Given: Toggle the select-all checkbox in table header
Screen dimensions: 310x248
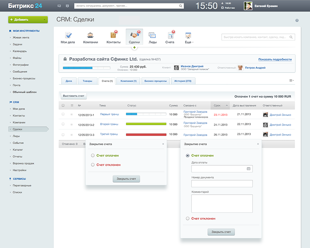Looking at the screenshot, I should point(63,105).
